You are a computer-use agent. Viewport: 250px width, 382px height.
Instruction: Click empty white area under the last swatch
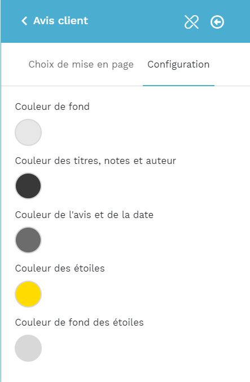click(x=126, y=372)
